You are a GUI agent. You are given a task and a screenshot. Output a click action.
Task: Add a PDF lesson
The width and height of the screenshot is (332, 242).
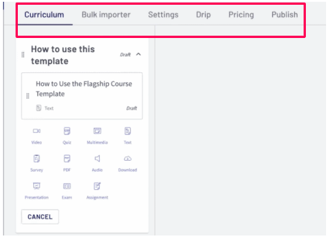pyautogui.click(x=67, y=163)
